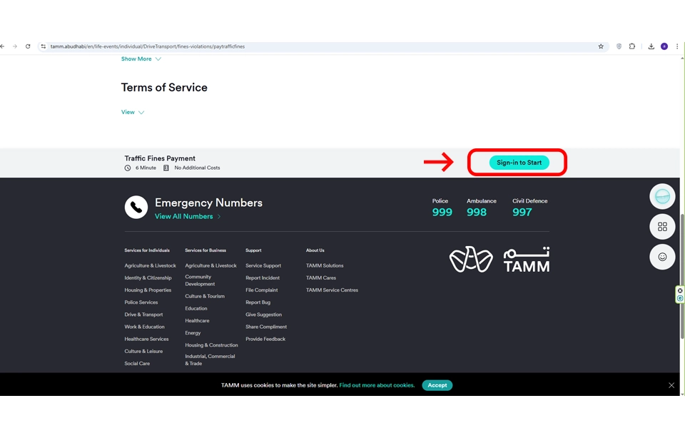
Task: Open Agriculture & Livestock under Services for Business
Action: coord(210,265)
